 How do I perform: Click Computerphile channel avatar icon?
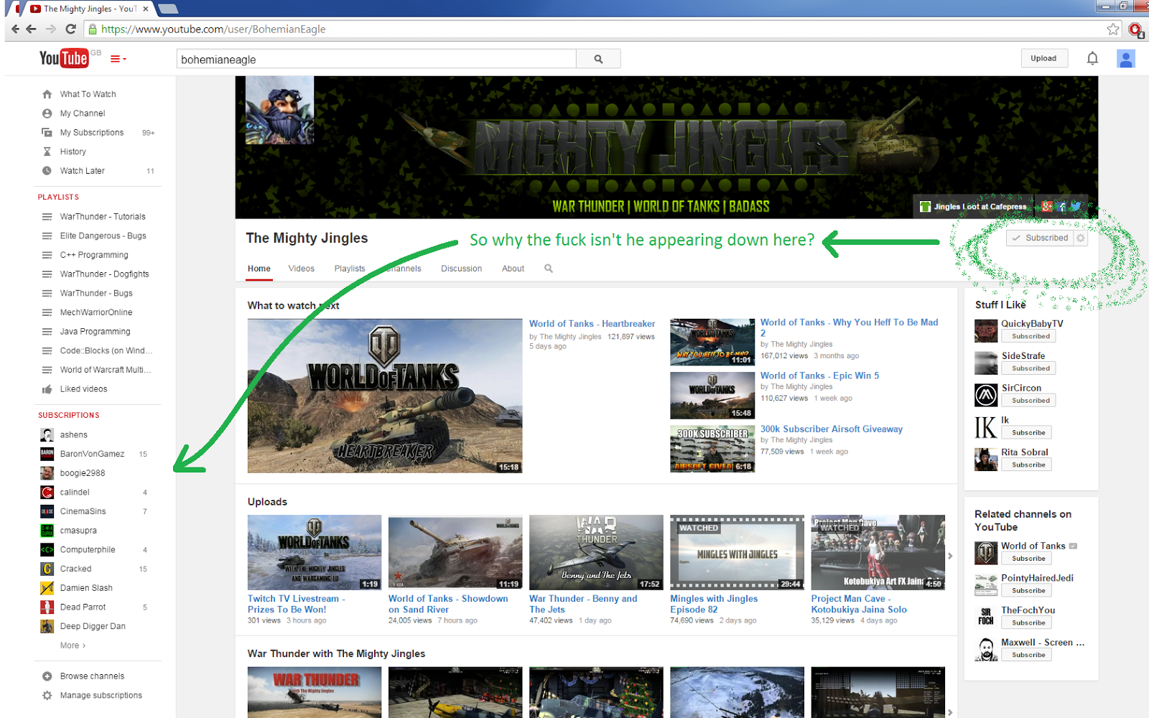47,550
